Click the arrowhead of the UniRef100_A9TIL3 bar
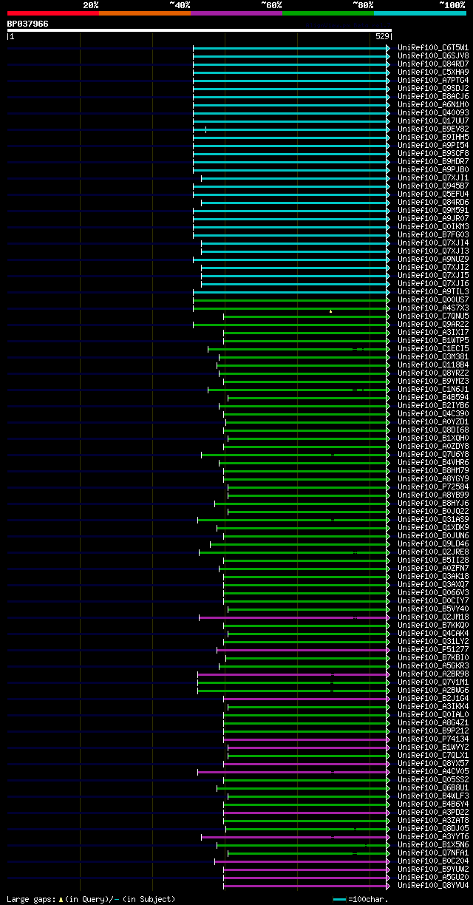The height and width of the screenshot is (905, 473). tap(388, 292)
